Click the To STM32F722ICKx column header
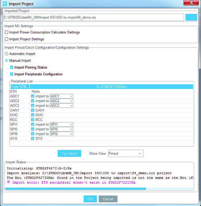Viewport: 201px width, 206px height. pos(111,87)
